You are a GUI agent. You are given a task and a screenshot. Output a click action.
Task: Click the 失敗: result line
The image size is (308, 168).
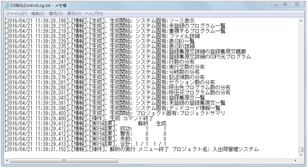pyautogui.click(x=85, y=139)
